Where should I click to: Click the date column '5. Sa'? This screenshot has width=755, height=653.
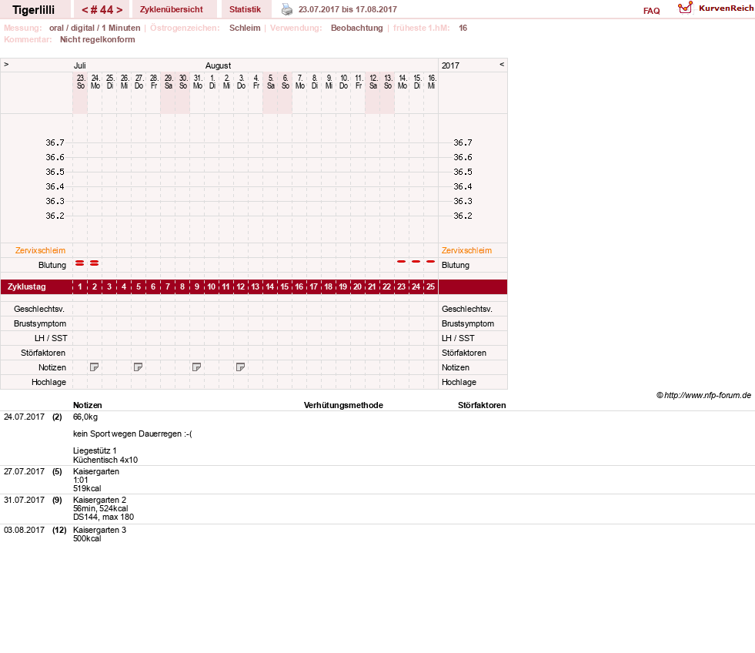tap(271, 82)
